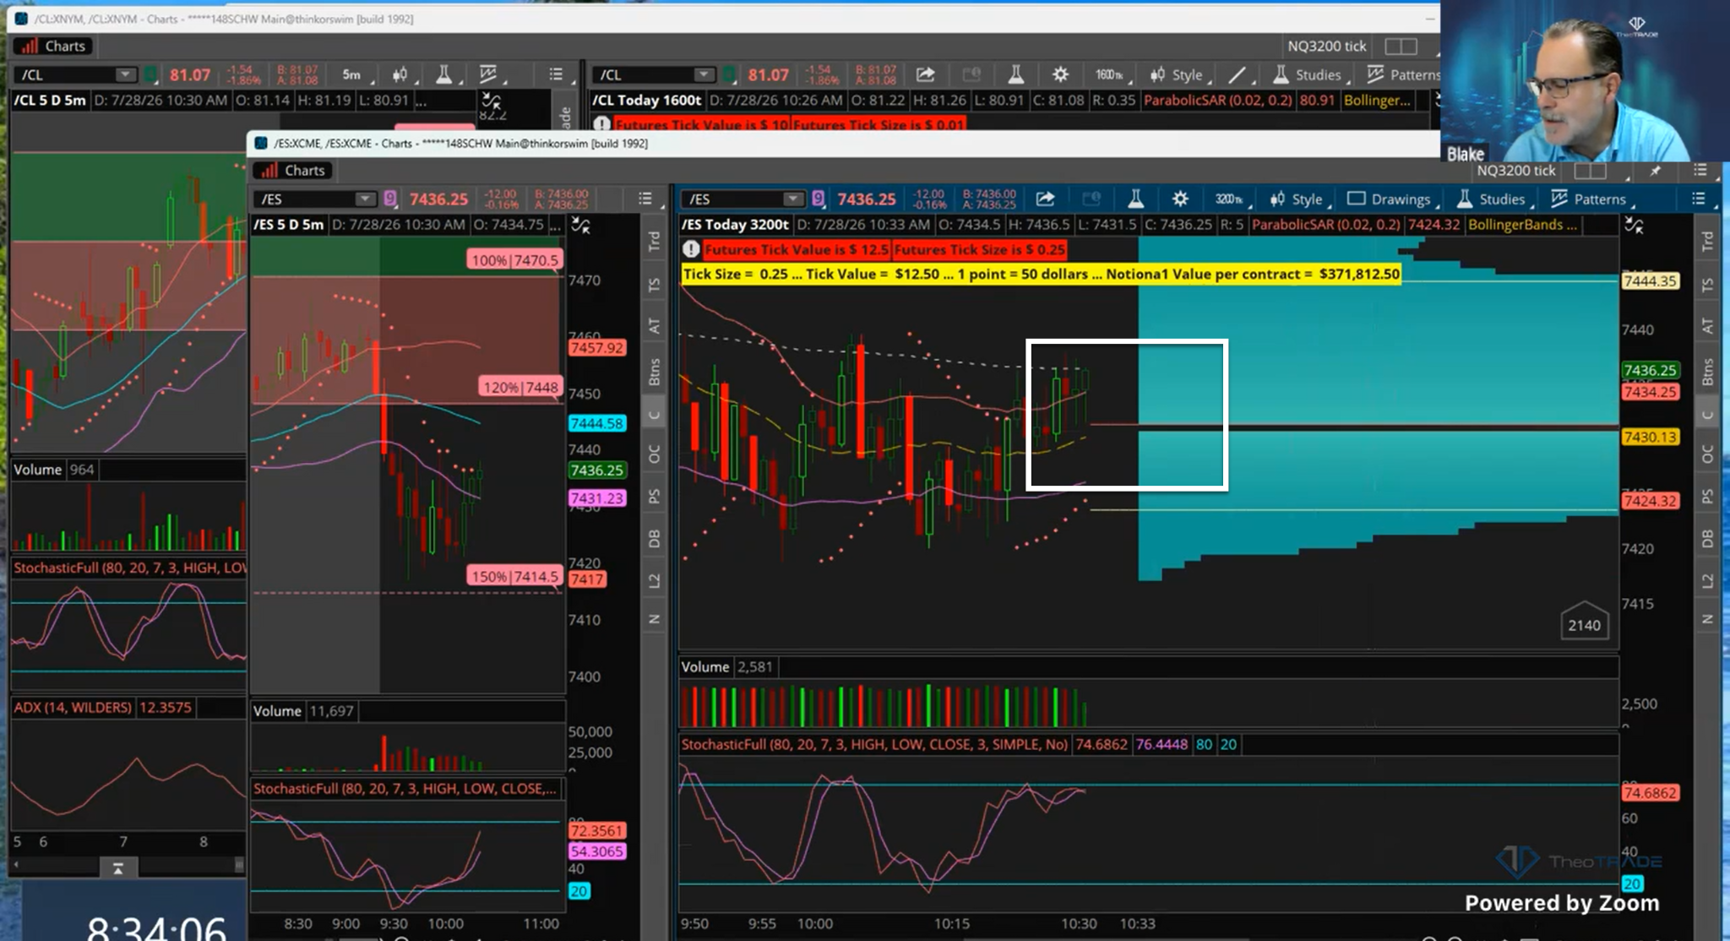Expand symbol dropdown arrow on /ES Today 3200t chart
The width and height of the screenshot is (1730, 941).
[x=792, y=199]
